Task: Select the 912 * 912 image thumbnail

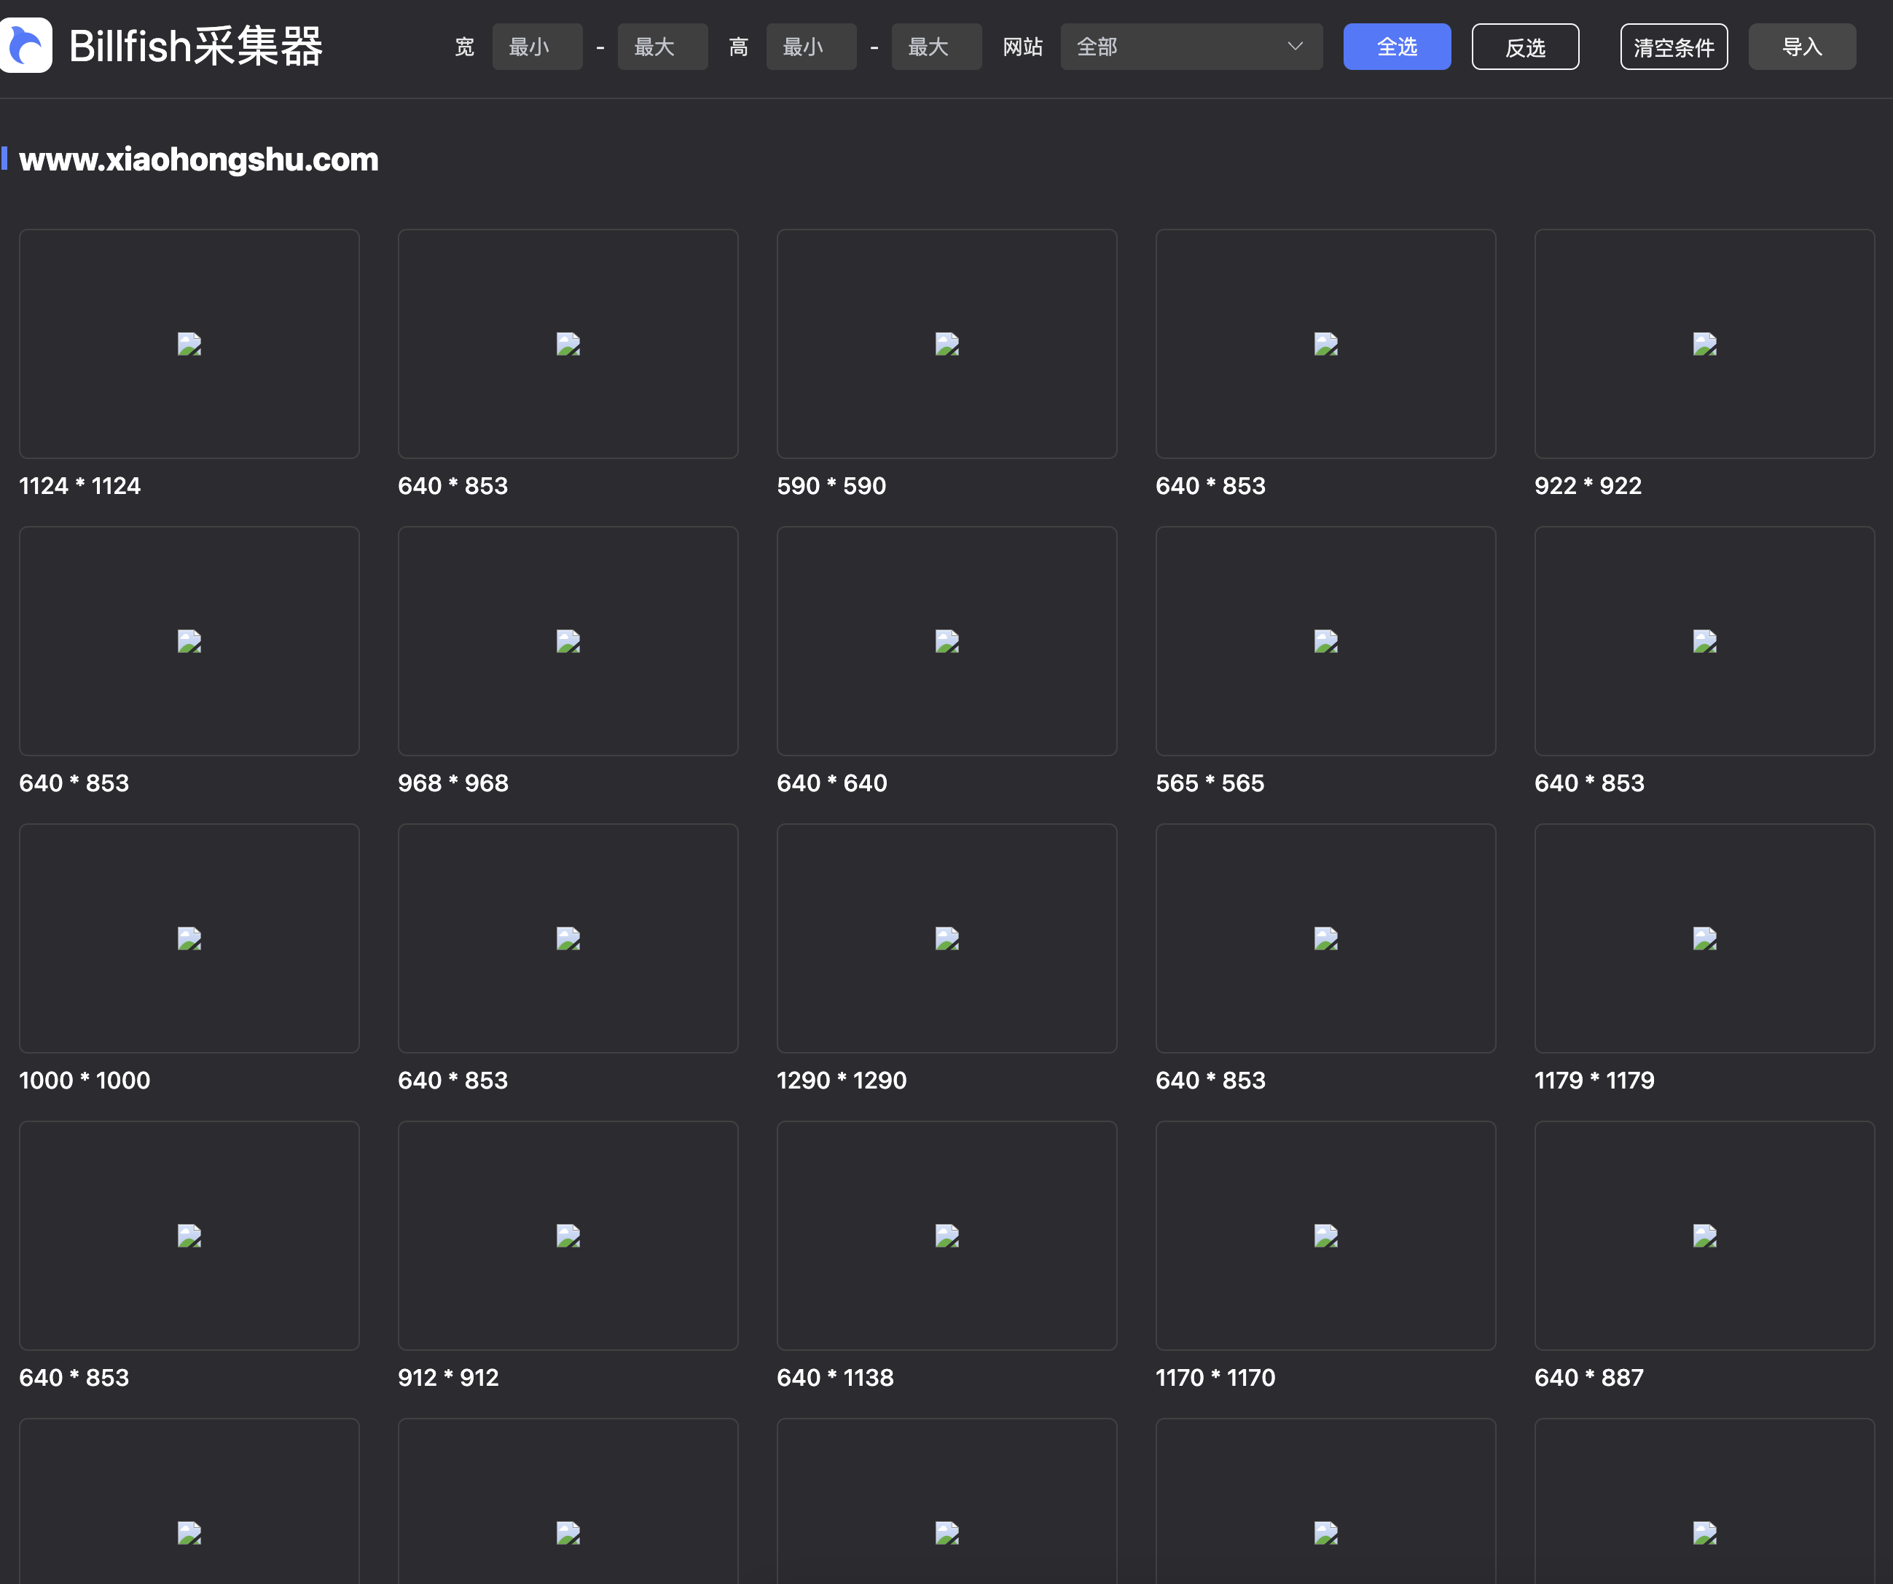Action: [x=568, y=1236]
